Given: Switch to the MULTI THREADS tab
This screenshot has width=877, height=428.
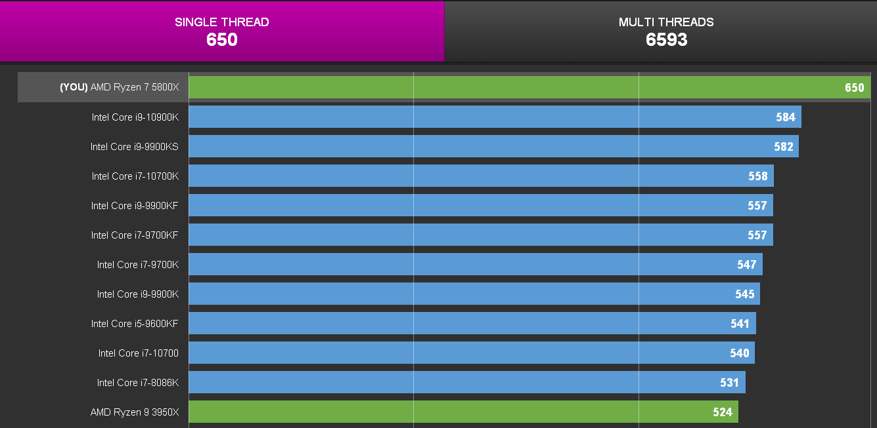Looking at the screenshot, I should 661,31.
